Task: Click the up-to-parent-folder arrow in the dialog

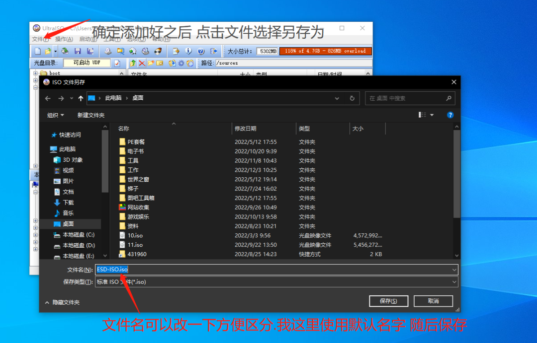Action: [81, 98]
